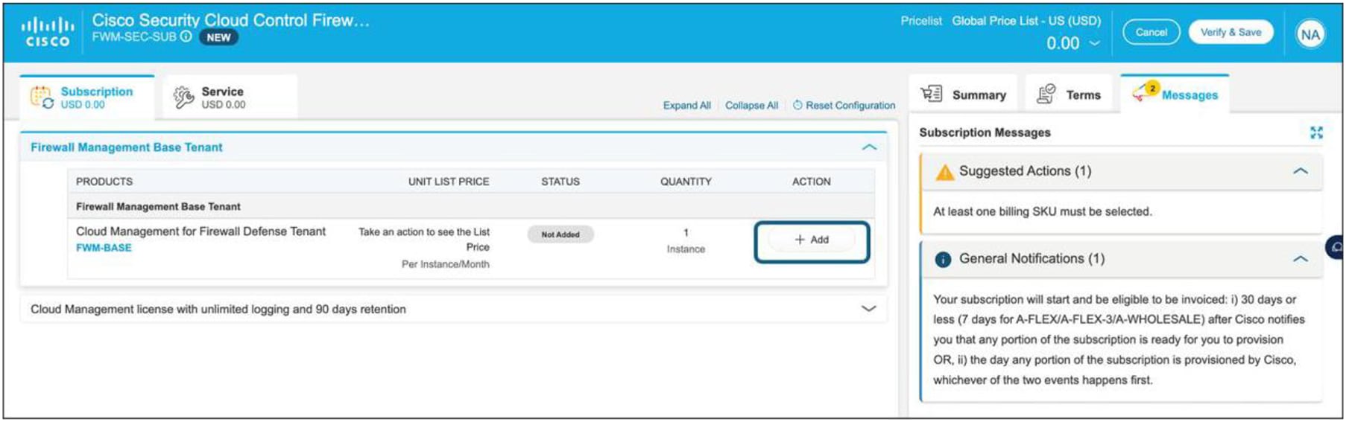Click the ACTION column header
Image resolution: width=1346 pixels, height=422 pixels.
pos(811,182)
